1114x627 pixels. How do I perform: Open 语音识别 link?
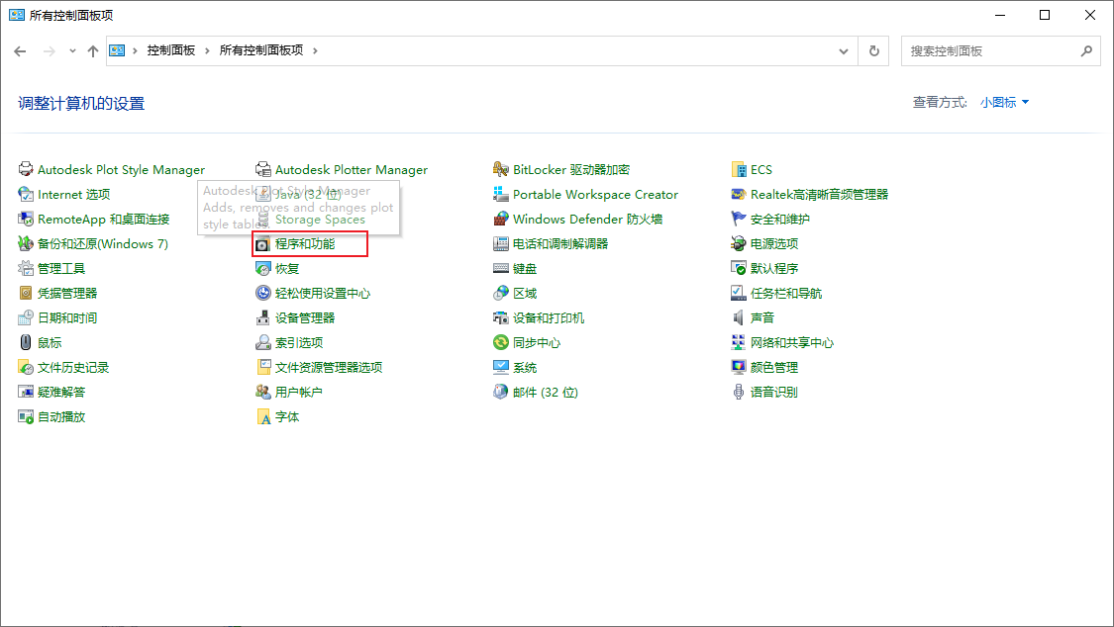click(773, 393)
